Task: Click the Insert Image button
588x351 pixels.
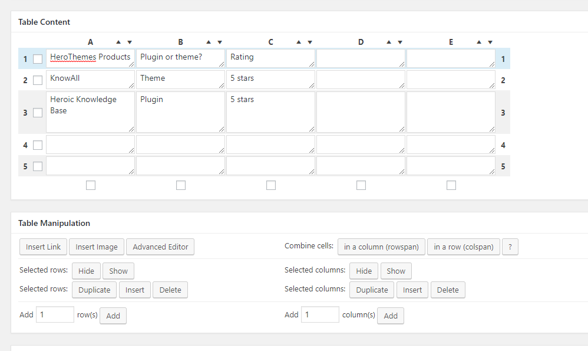Action: point(97,247)
